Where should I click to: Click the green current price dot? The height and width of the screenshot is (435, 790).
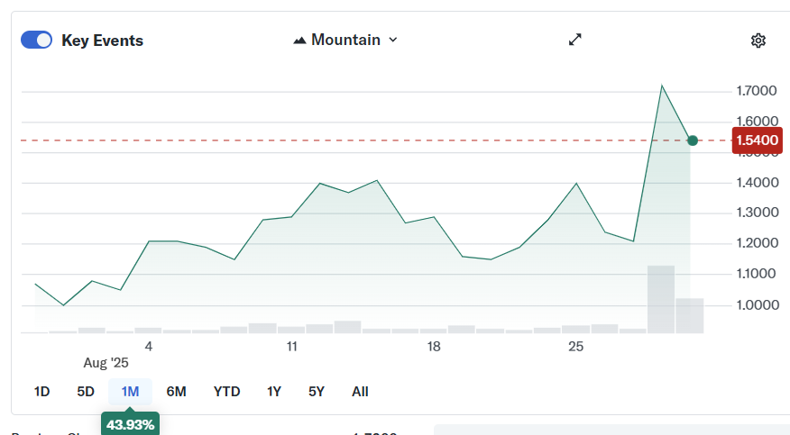[693, 140]
